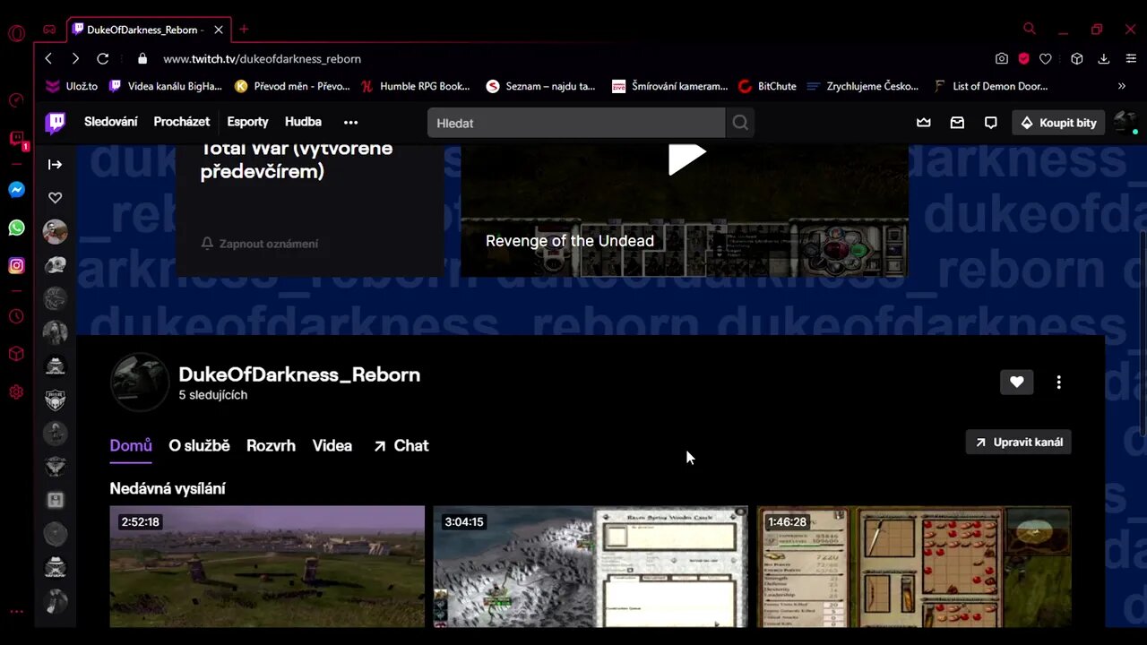Click the Twitch logo home icon
Viewport: 1147px width, 645px height.
click(56, 123)
